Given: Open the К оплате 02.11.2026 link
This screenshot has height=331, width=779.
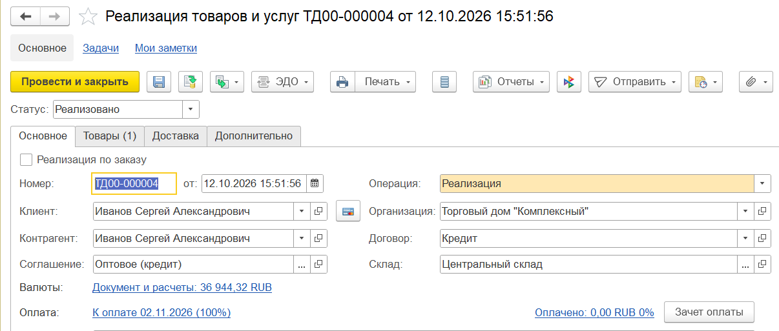Looking at the screenshot, I should 161,313.
